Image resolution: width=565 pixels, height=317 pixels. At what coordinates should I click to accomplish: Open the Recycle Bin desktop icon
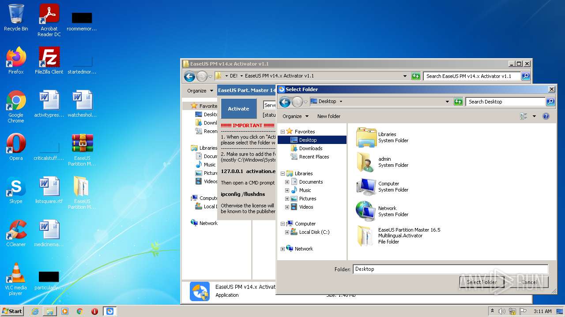(16, 18)
